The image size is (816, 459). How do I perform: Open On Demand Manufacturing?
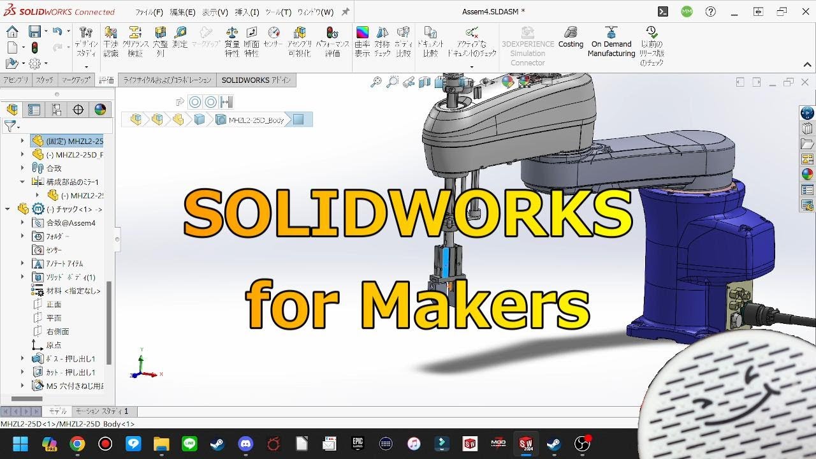(x=611, y=42)
